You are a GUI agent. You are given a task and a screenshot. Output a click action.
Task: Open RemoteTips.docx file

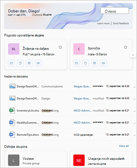[28, 135]
